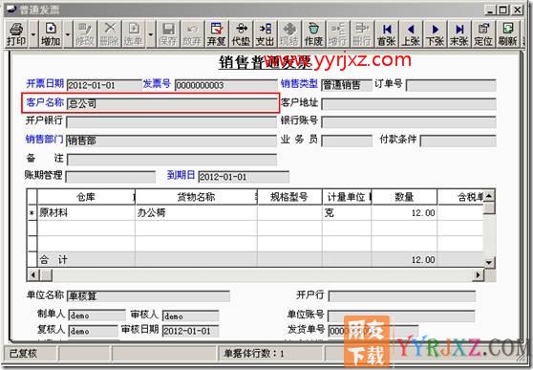This screenshot has width=533, height=370.
Task: Click the 开票日期 date field
Action: pyautogui.click(x=104, y=85)
